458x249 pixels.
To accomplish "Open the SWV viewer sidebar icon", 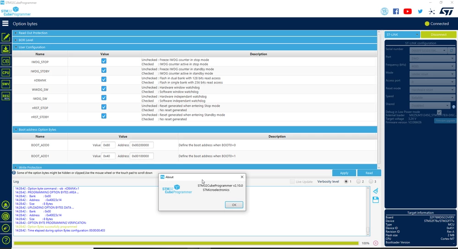I will (6, 84).
